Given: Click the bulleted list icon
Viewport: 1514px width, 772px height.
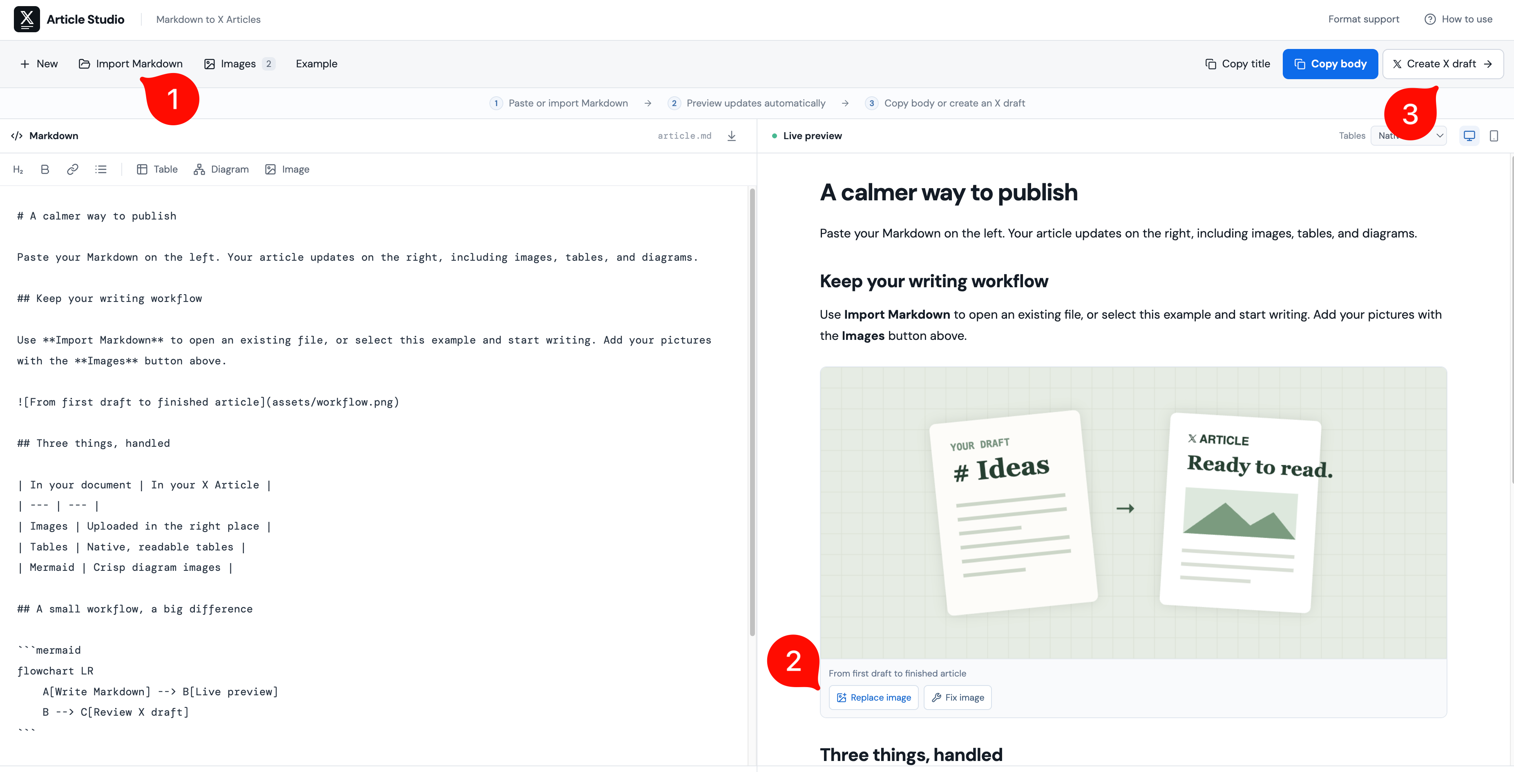Looking at the screenshot, I should [x=100, y=170].
